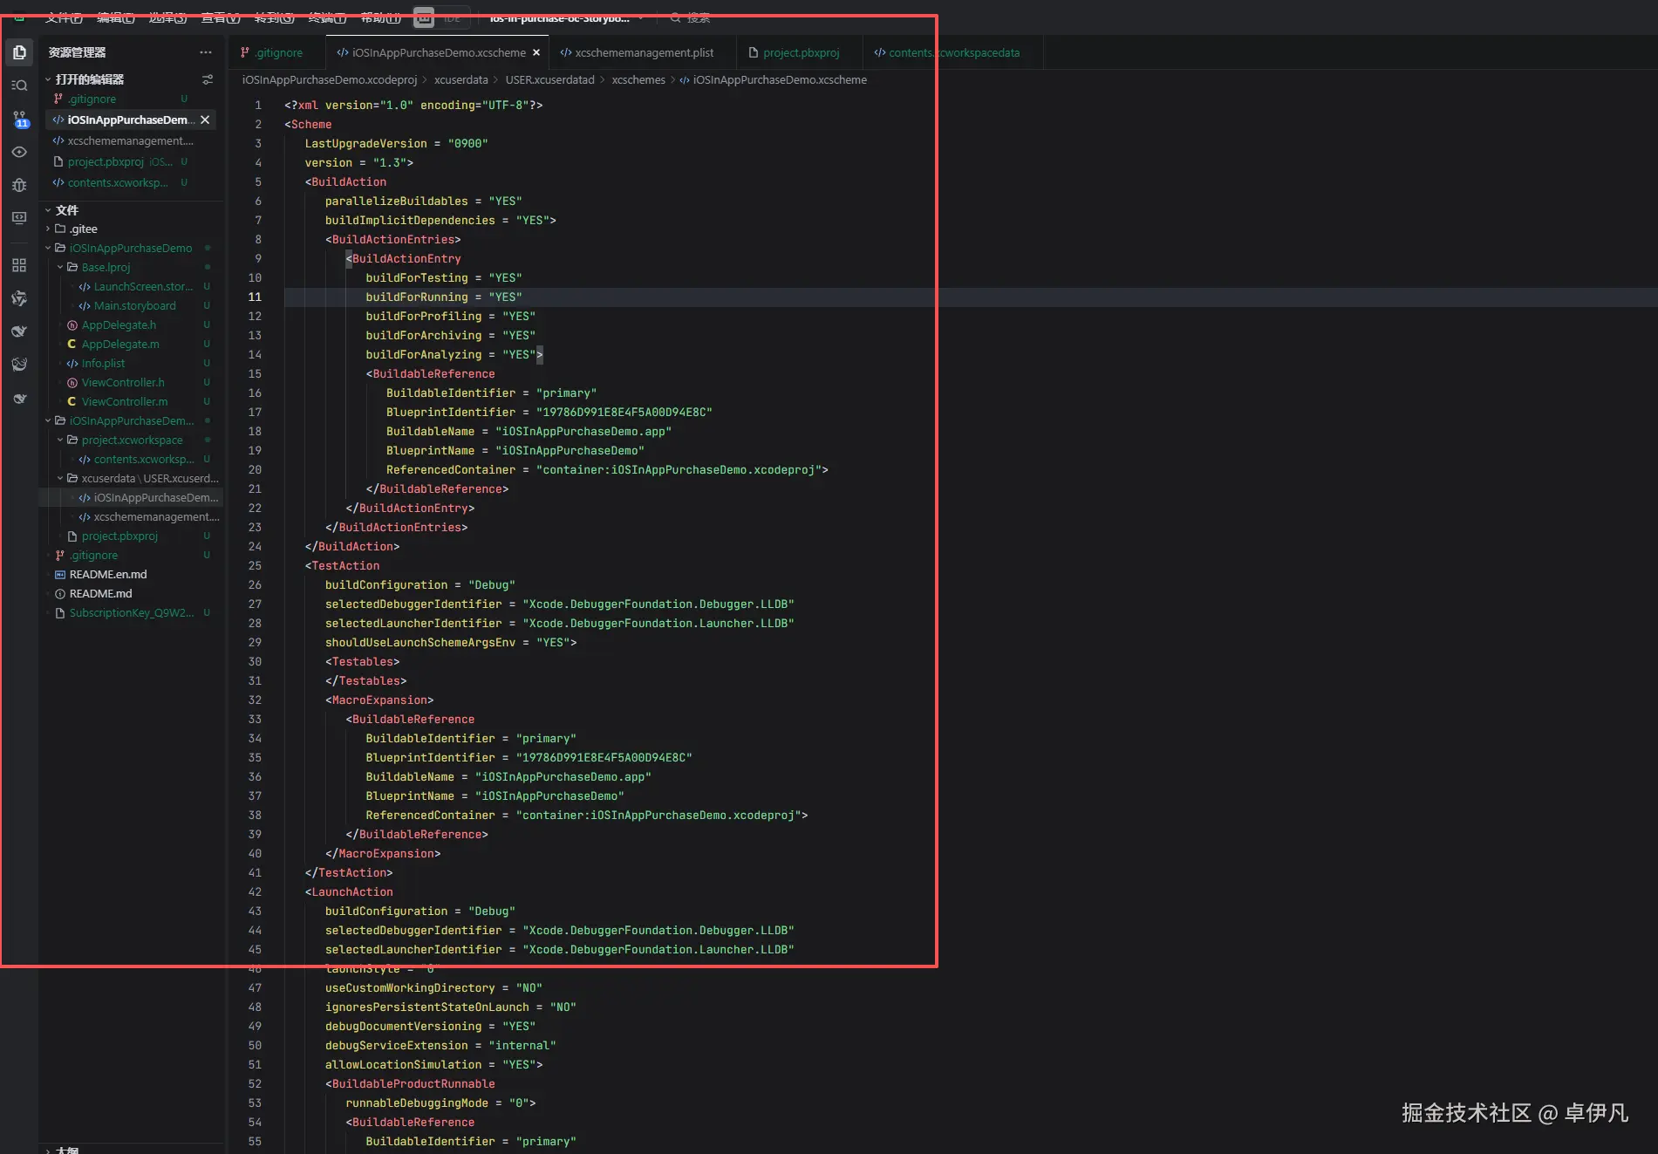Open the remote monitor icon in activity bar
Viewport: 1658px width, 1154px height.
pos(19,218)
